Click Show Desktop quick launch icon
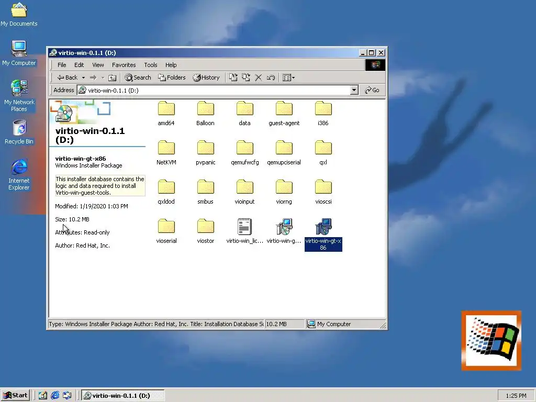 click(x=43, y=396)
